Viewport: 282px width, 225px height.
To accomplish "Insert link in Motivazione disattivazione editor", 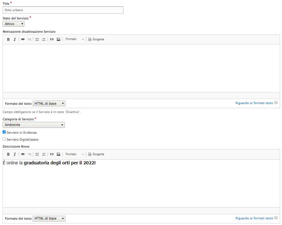I will click(x=23, y=39).
